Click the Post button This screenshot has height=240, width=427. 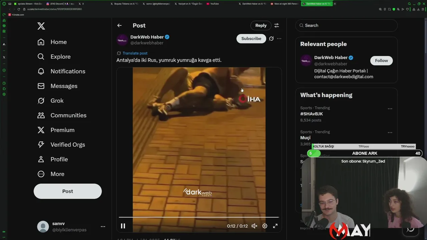pyautogui.click(x=68, y=191)
